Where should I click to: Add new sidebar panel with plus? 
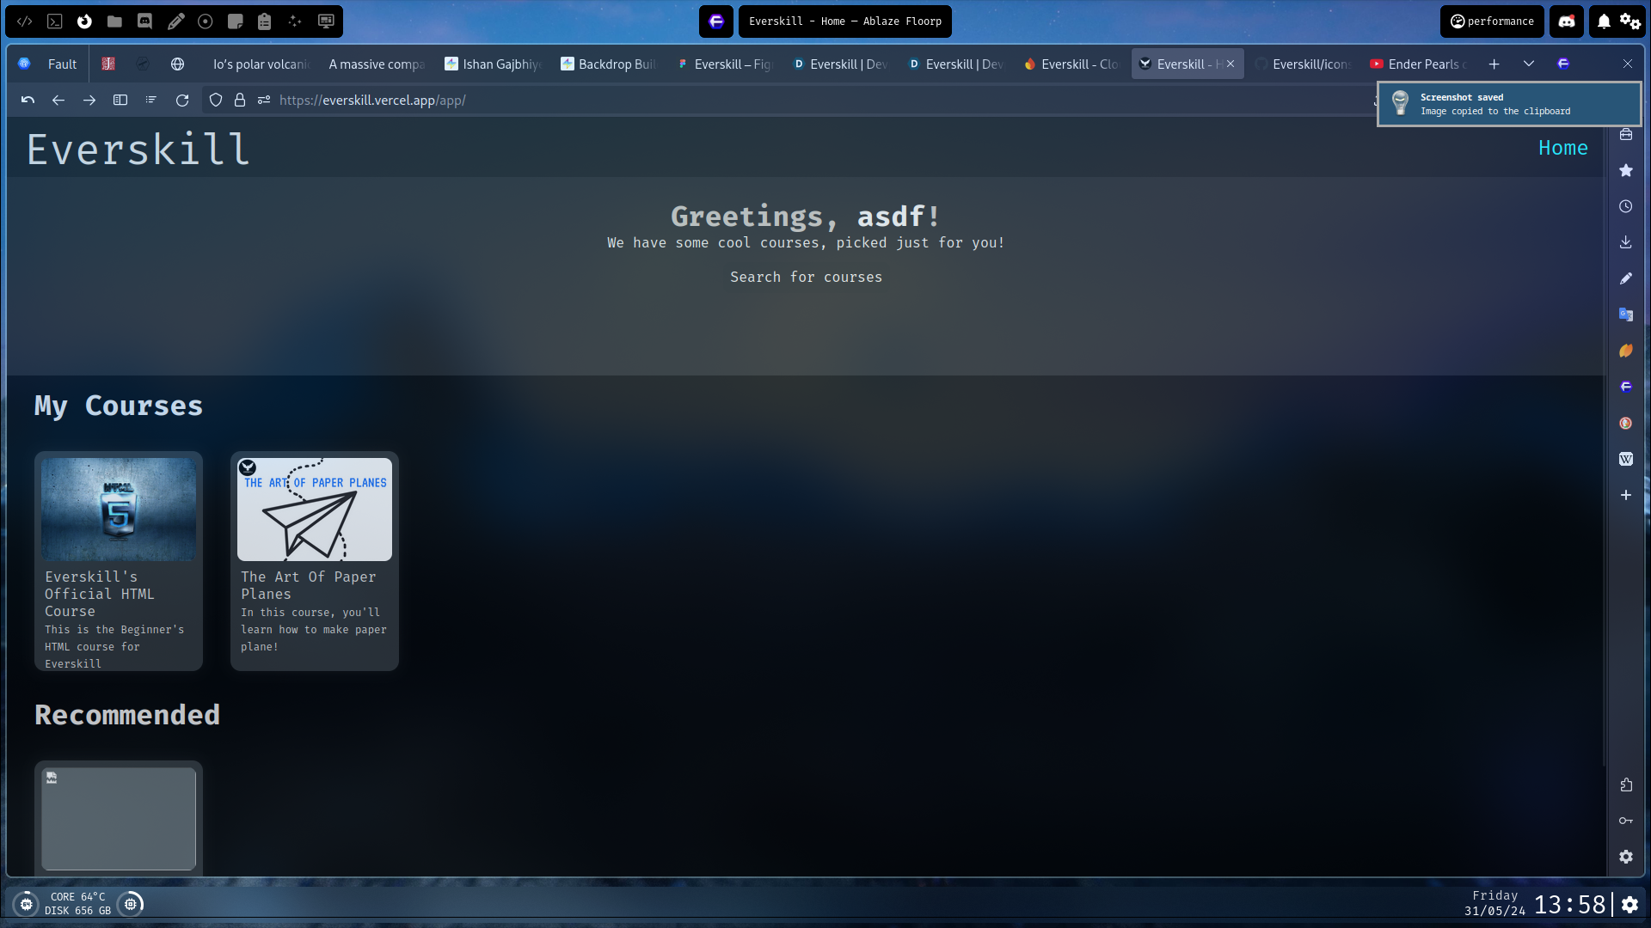pos(1625,495)
